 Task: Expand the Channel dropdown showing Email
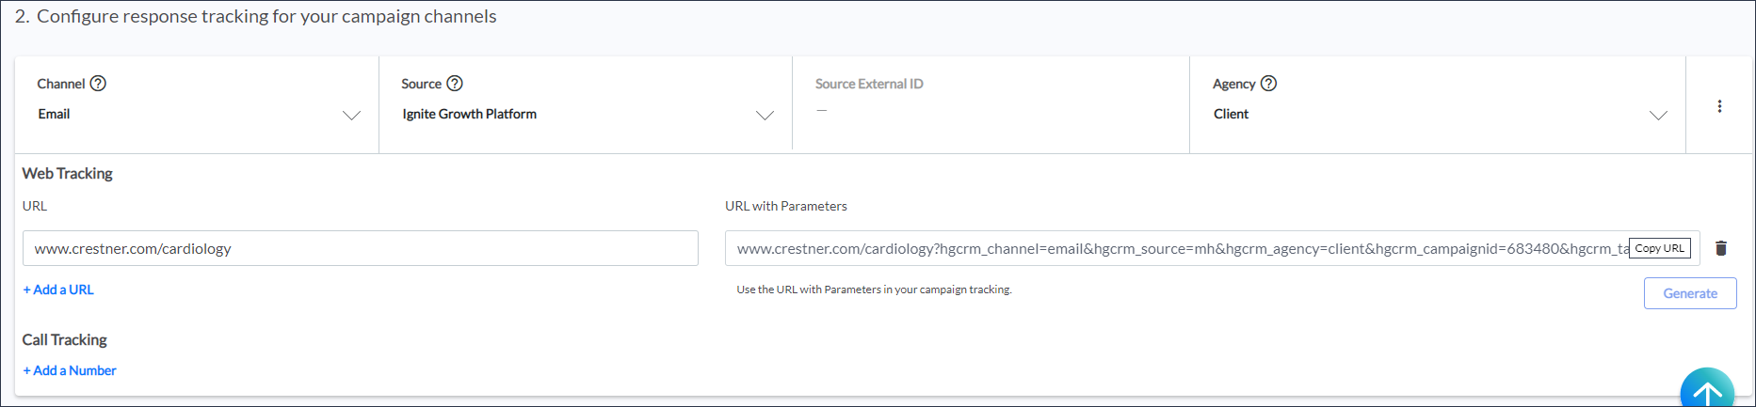click(351, 115)
